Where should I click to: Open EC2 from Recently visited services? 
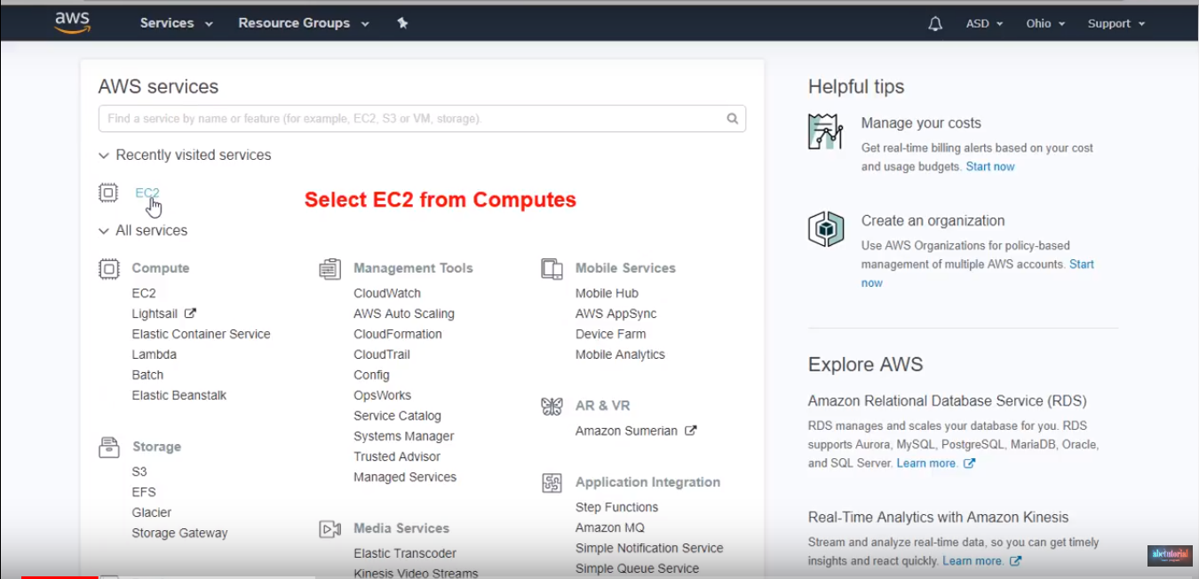tap(147, 193)
